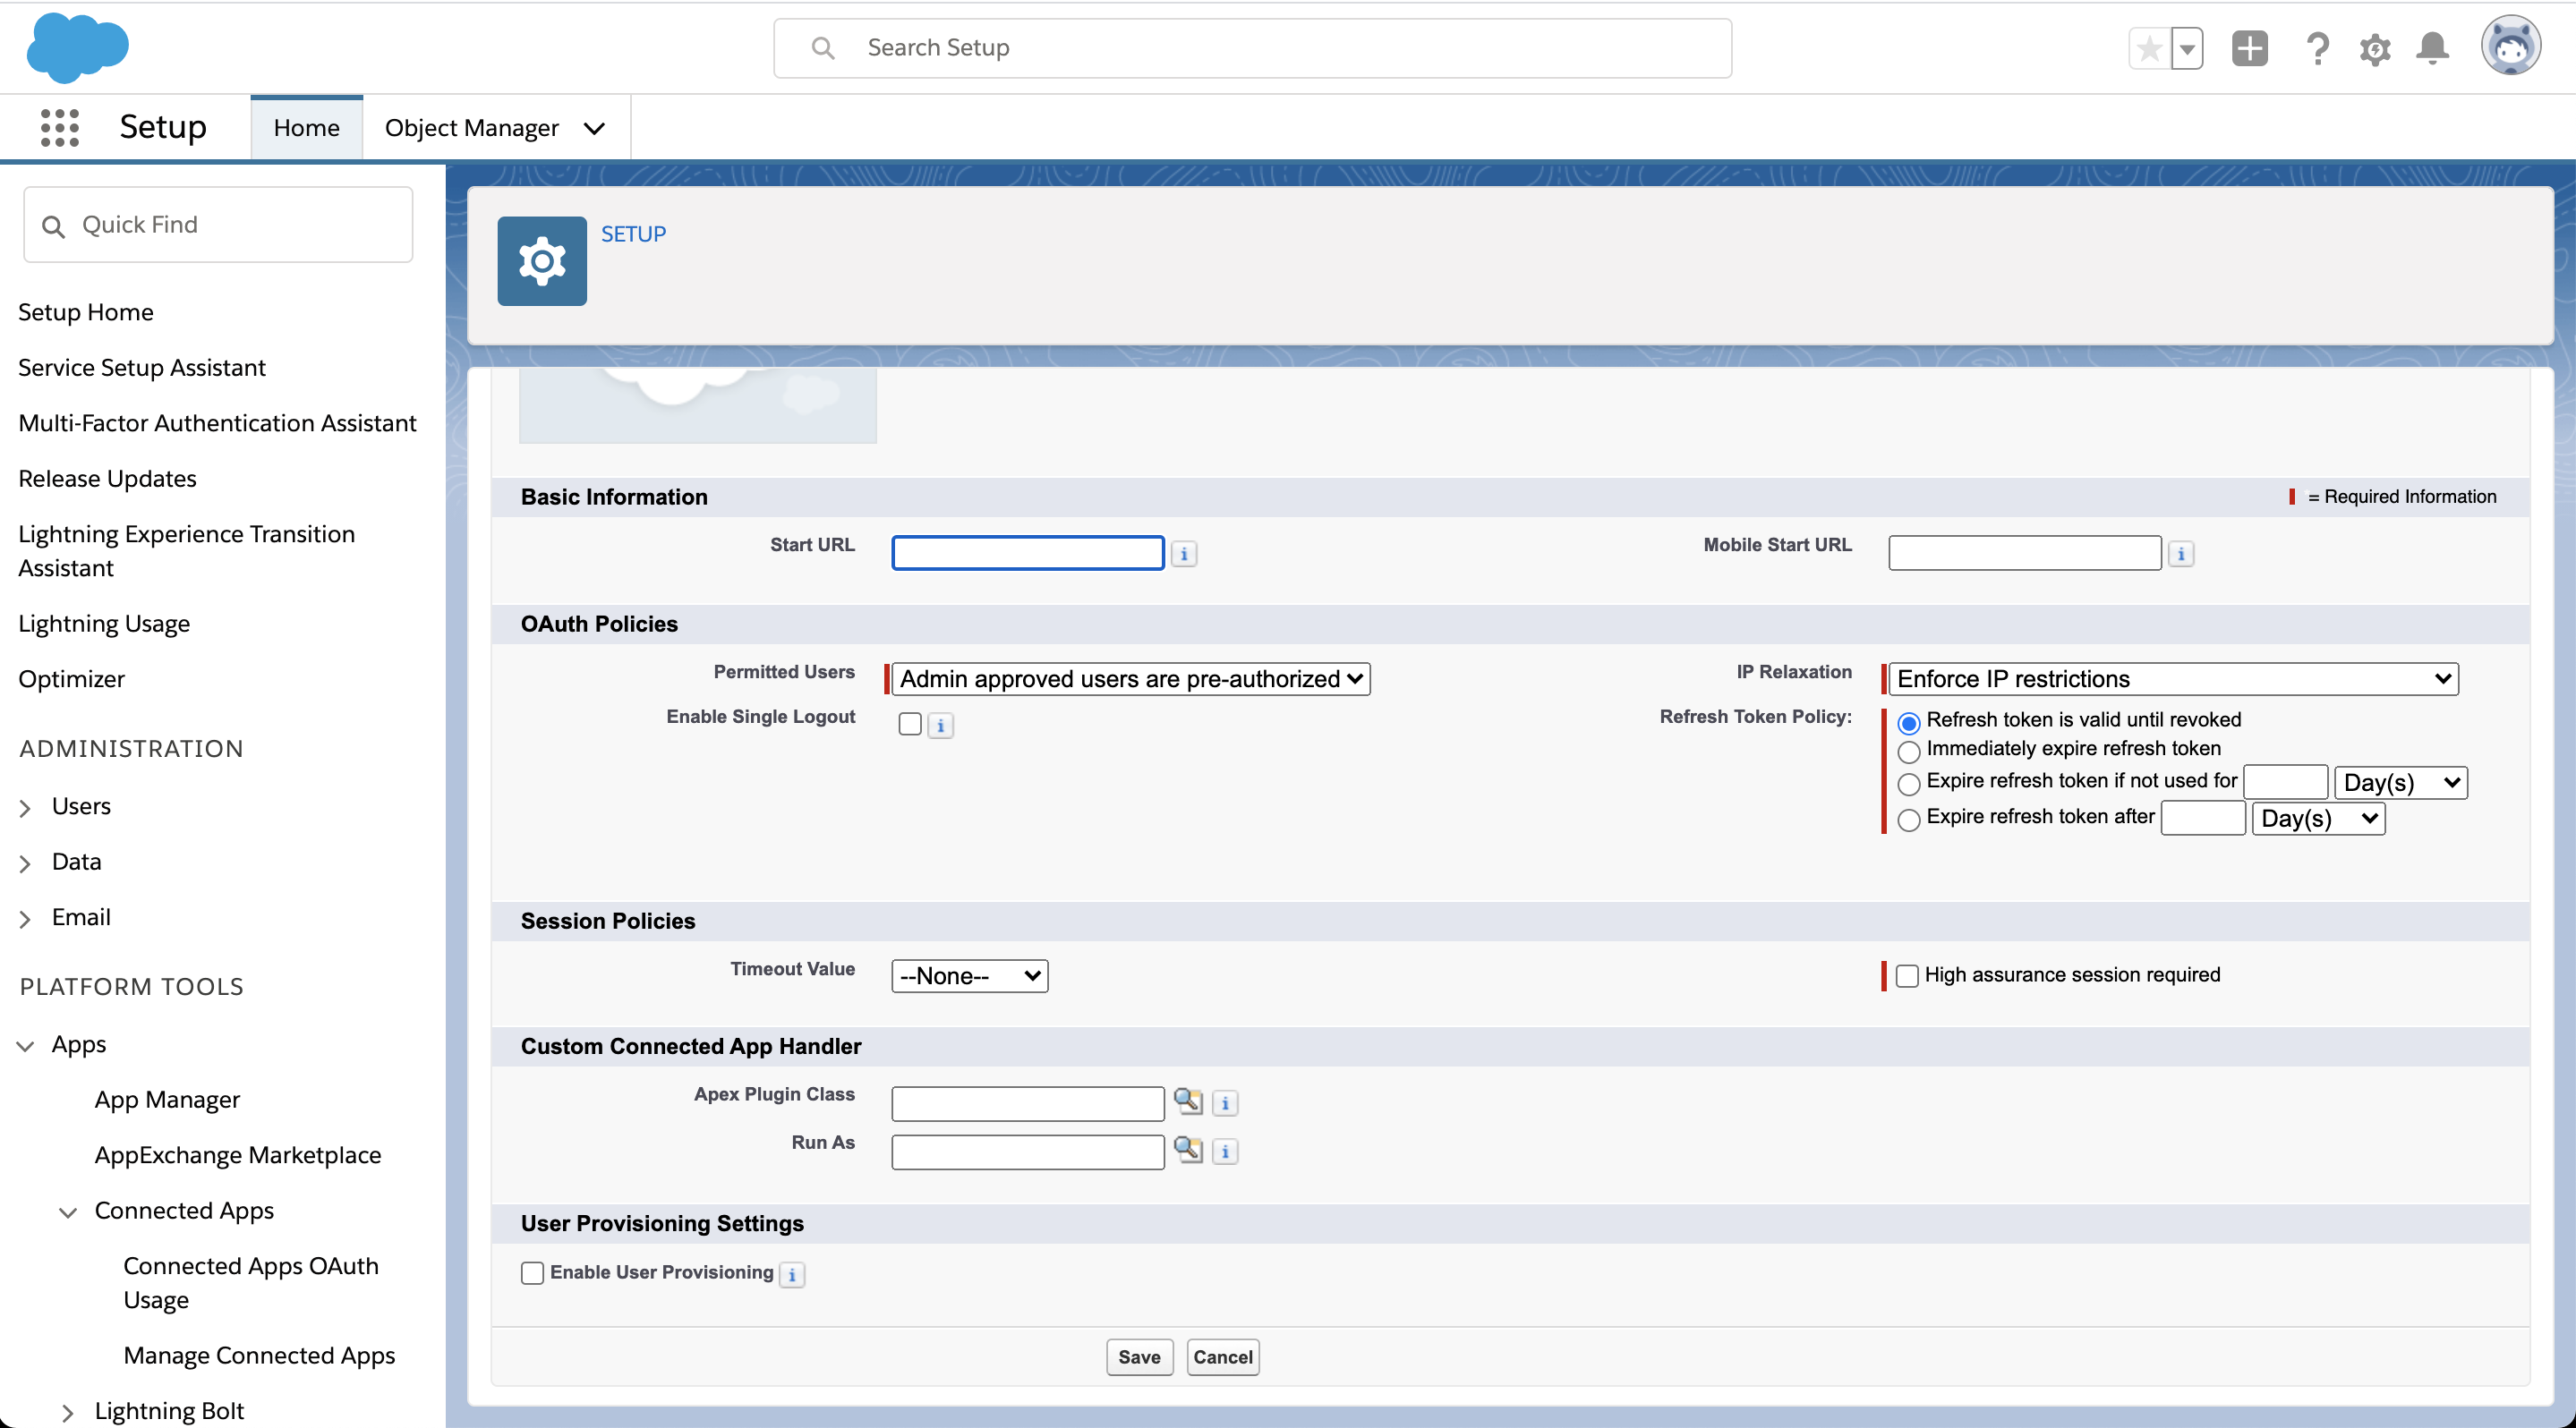Open Optimizer in sidebar
Screen dimensions: 2576x1428
72,678
